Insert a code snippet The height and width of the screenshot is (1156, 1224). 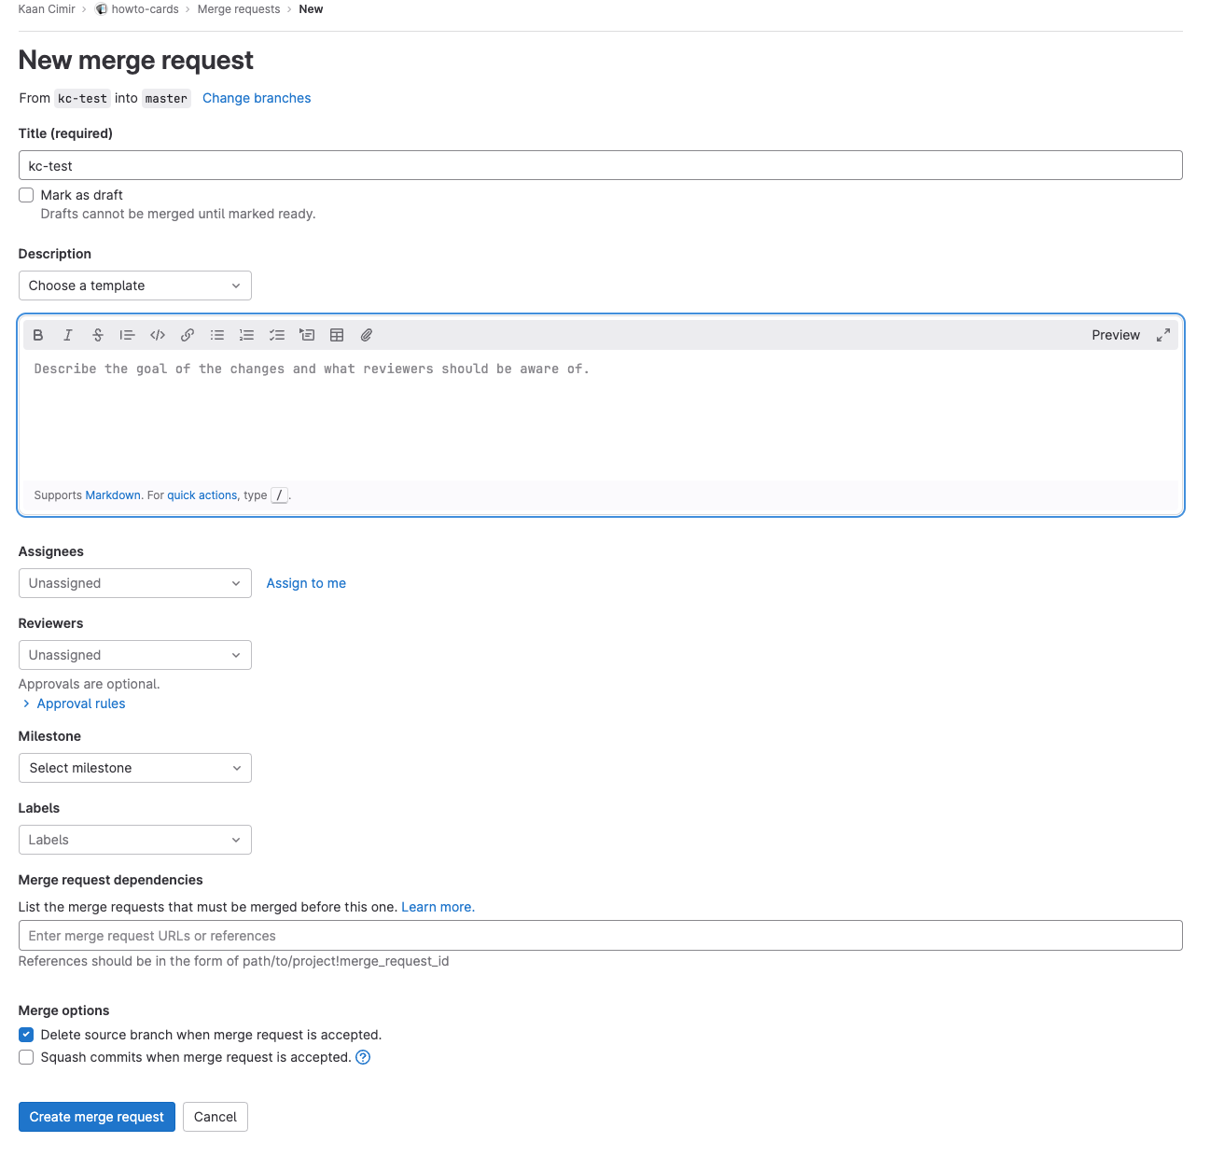click(158, 335)
